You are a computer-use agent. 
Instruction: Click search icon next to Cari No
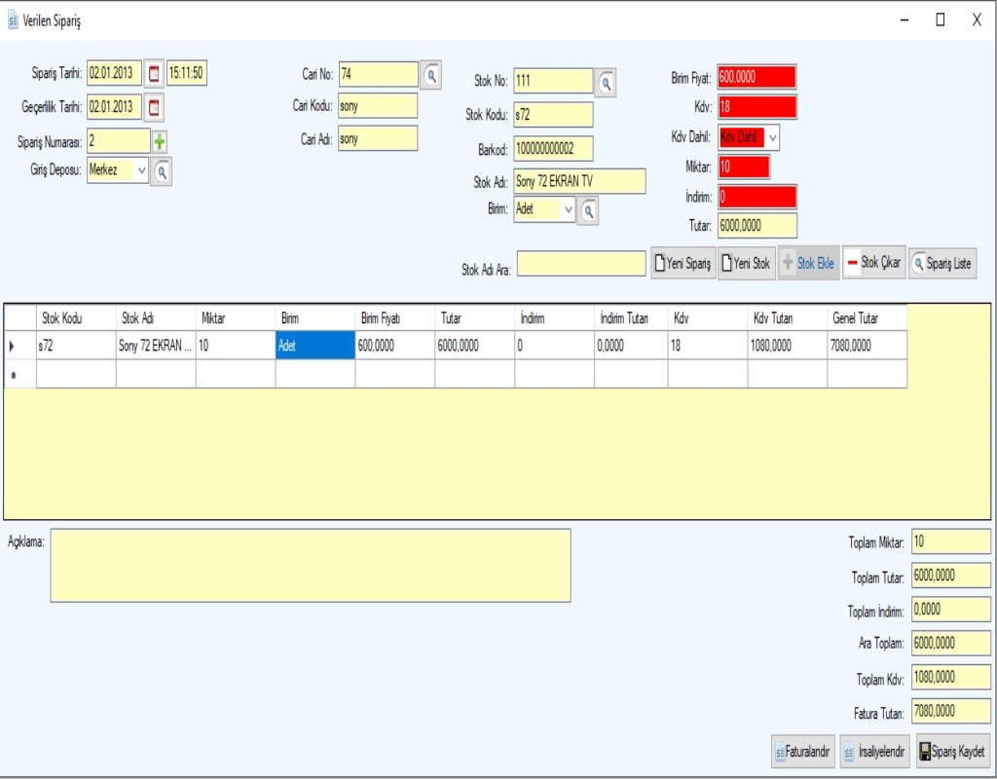click(x=430, y=74)
